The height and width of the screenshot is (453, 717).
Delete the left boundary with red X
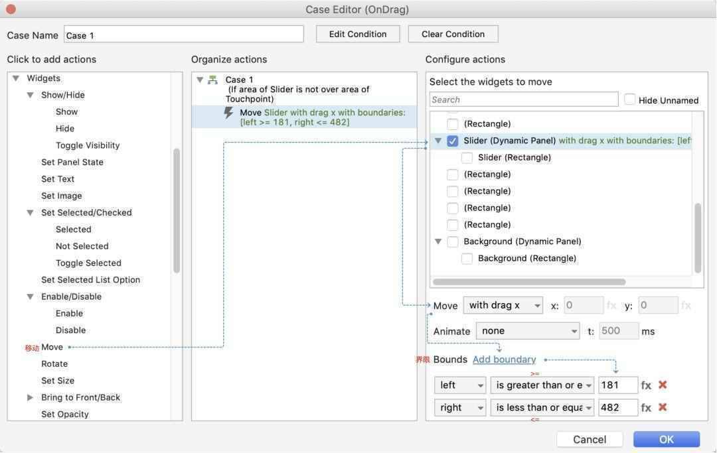pyautogui.click(x=663, y=385)
